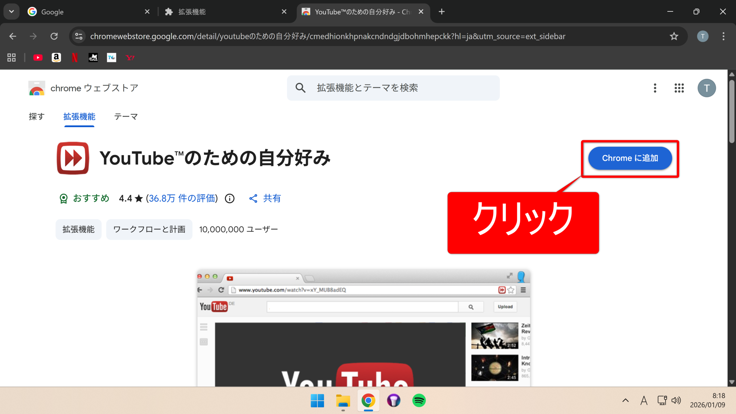The height and width of the screenshot is (414, 736).
Task: Bookmark this page with star icon
Action: [674, 36]
